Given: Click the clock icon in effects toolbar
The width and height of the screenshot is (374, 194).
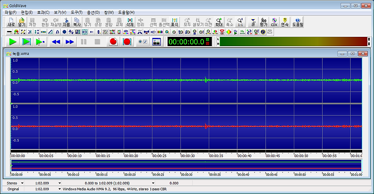Looking at the screenshot, I should point(263,32).
